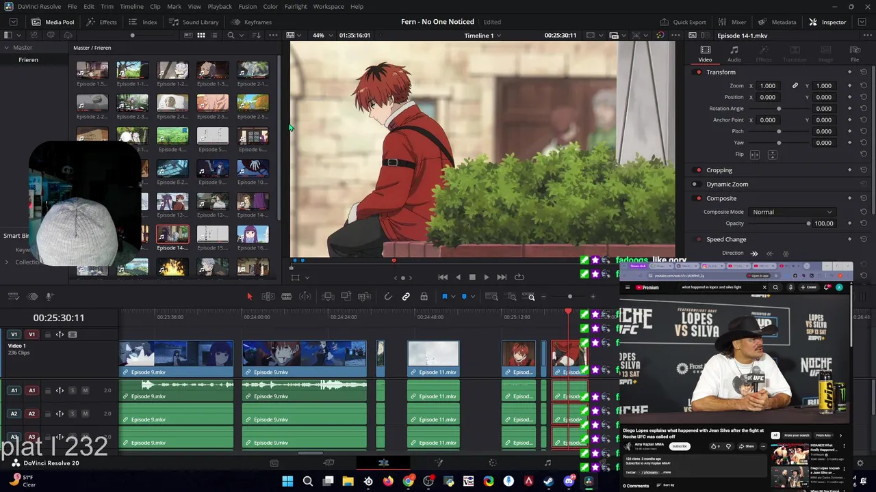Add a keyframe for Rotation Angle
Image resolution: width=876 pixels, height=492 pixels.
coord(849,108)
